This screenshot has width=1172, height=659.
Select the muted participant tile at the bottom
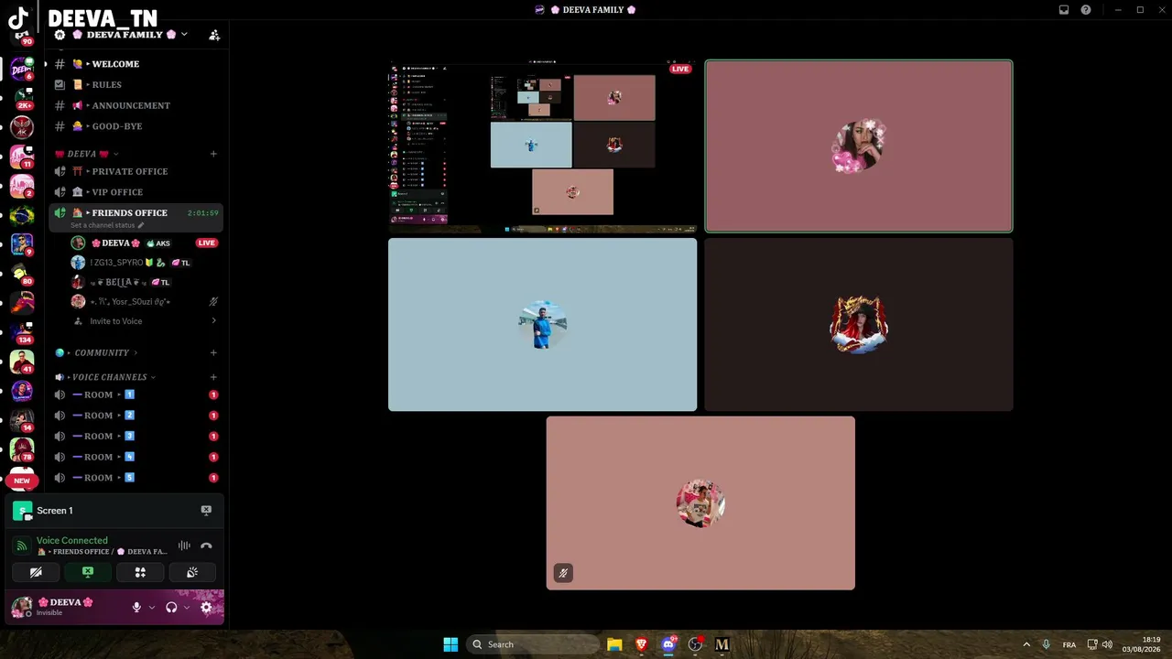(700, 503)
